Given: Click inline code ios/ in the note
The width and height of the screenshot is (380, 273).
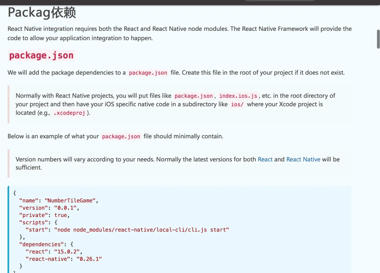Looking at the screenshot, I should 237,104.
